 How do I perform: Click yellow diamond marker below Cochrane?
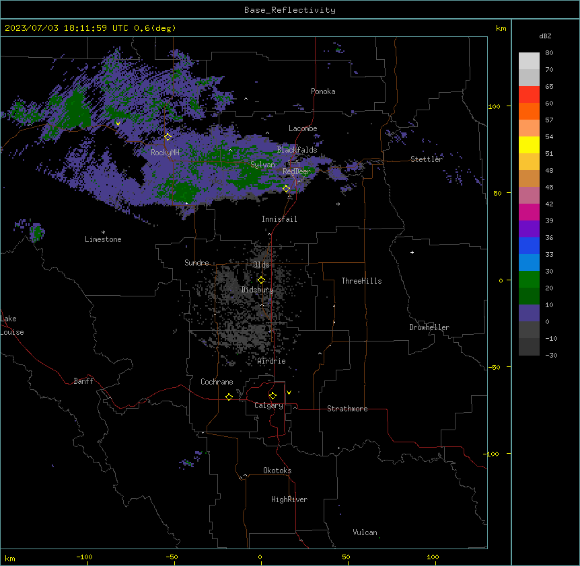(229, 397)
